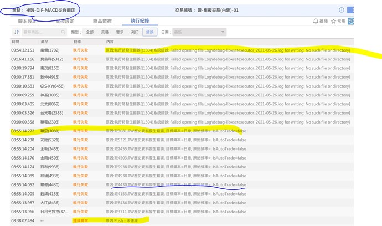The height and width of the screenshot is (226, 382).
Task: Click the 連線異常 status in the last row
Action: 81,220
